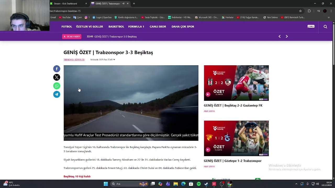The image size is (335, 188).
Task: Open Beşiktaş 2-2 Gaziantep thumbnail
Action: point(236,83)
